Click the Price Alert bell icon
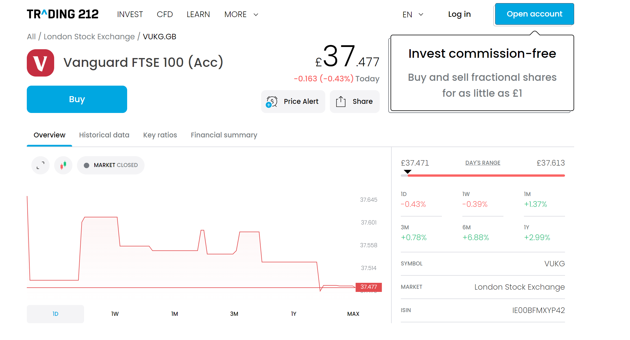The image size is (630, 340). [x=272, y=102]
